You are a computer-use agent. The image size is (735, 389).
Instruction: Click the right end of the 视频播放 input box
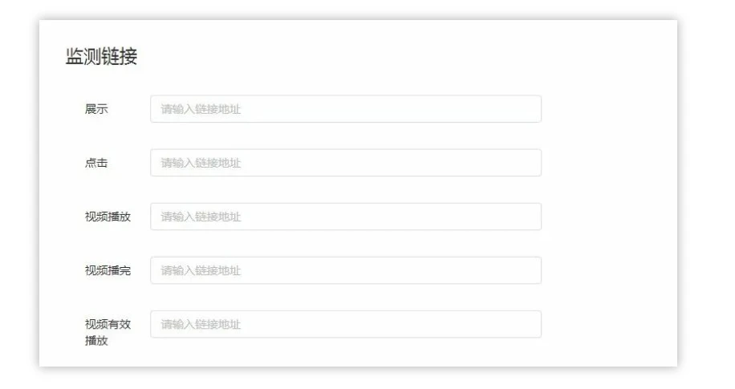[531, 217]
